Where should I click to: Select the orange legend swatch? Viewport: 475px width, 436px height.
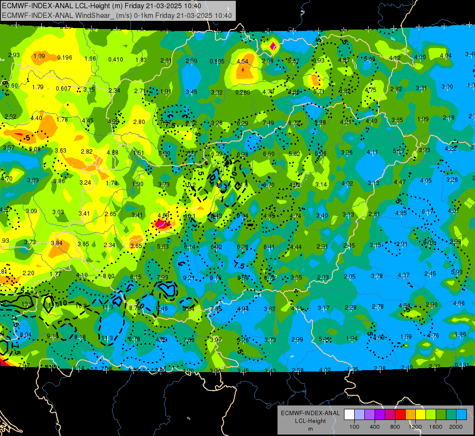click(x=410, y=414)
